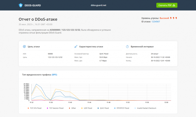Screen dimensions: 196x117
Task: Toggle the UDP Flood series in legend
Action: pyautogui.click(x=88, y=108)
